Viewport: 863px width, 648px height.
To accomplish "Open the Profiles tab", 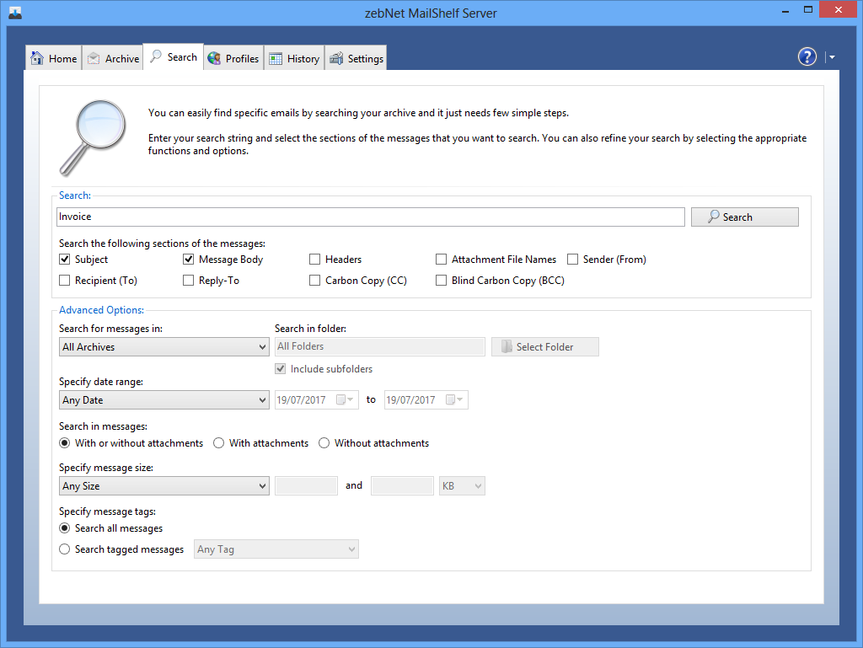I will pyautogui.click(x=233, y=58).
